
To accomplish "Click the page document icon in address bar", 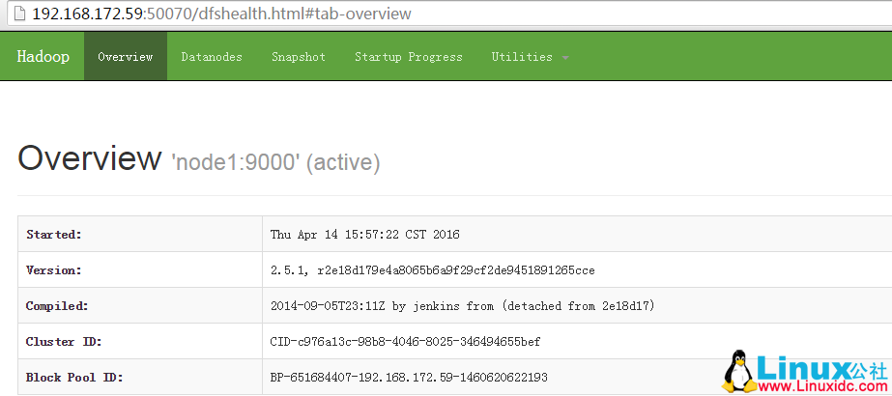I will coord(19,14).
